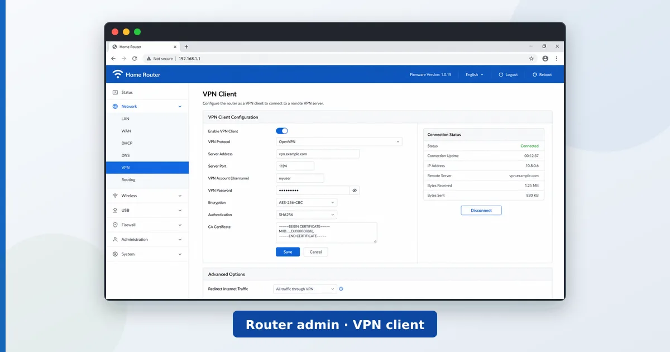Click the 10.8.0.6 IP address value
This screenshot has width=670, height=352.
click(532, 166)
